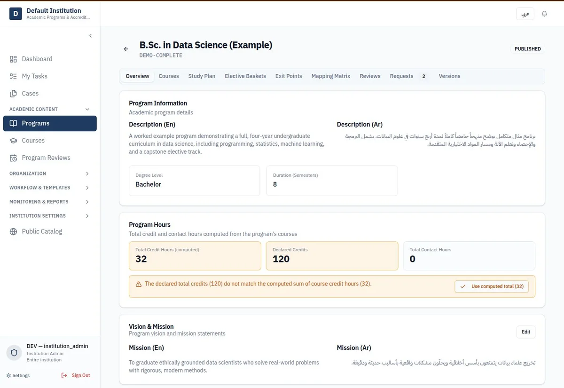Click the Program Hours heading
564x388 pixels.
[x=149, y=225]
